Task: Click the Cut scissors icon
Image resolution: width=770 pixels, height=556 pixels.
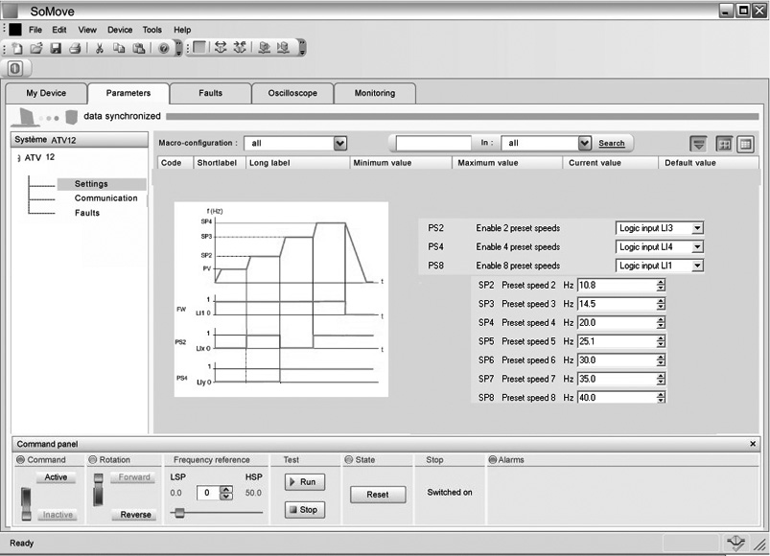Action: pos(99,48)
